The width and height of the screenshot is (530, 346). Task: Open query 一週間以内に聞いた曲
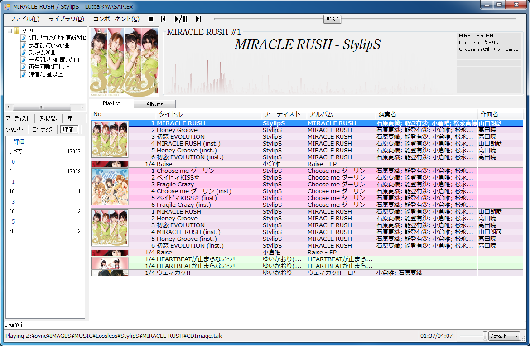(54, 59)
